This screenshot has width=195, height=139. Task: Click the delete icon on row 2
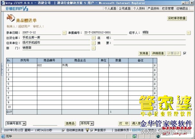(x=155, y=70)
